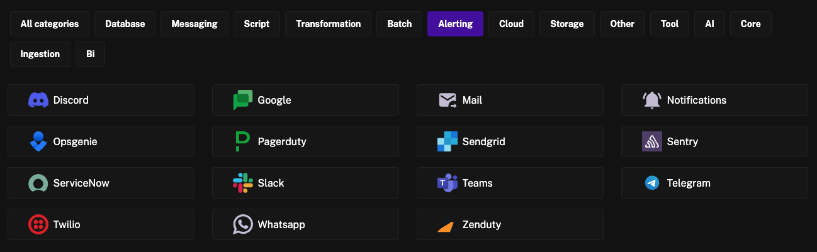Click the Mail envelope icon
The height and width of the screenshot is (252, 817).
tap(448, 100)
